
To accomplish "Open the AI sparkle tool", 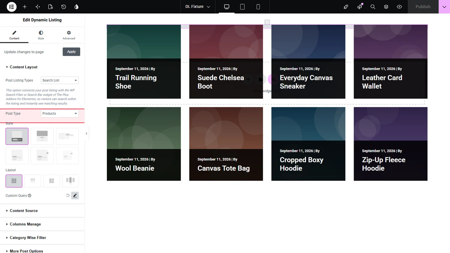I will pyautogui.click(x=37, y=7).
